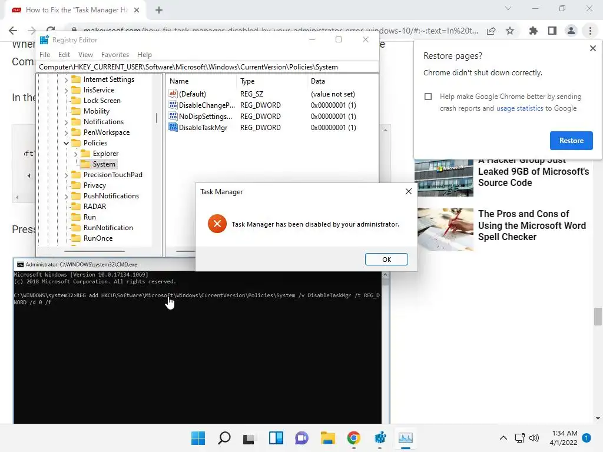Check the send crash reports checkbox
The height and width of the screenshot is (452, 603).
pyautogui.click(x=428, y=97)
